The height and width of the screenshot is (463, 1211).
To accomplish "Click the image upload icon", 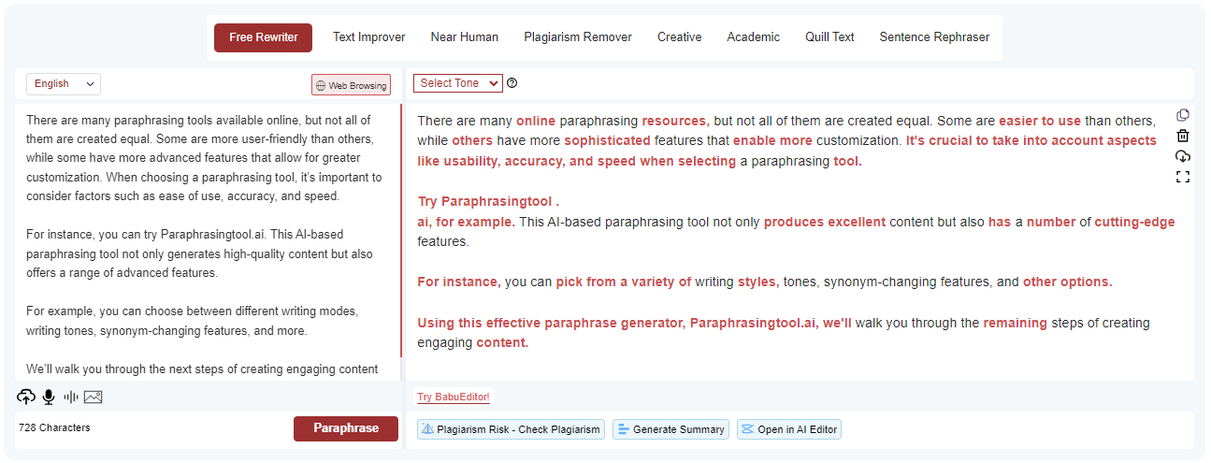I will coord(93,397).
